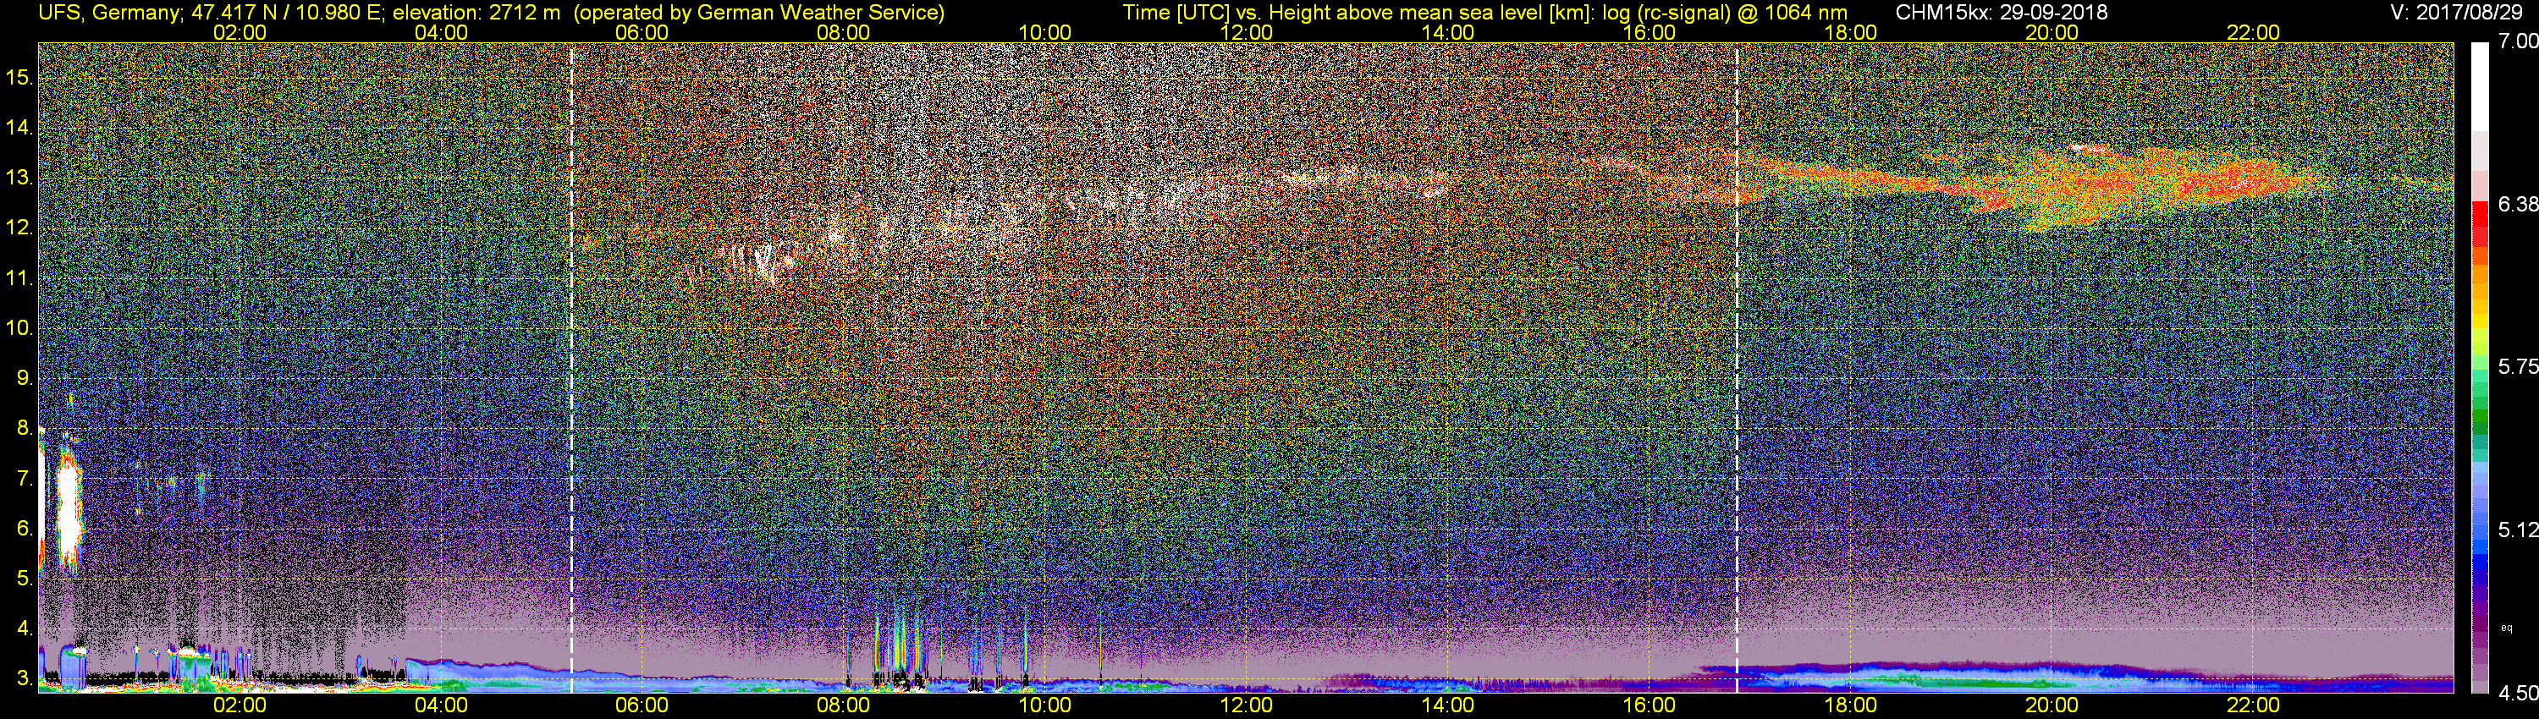Click the 02:00 bottom time axis label
Viewport: 2539px width, 719px height.
pos(240,705)
